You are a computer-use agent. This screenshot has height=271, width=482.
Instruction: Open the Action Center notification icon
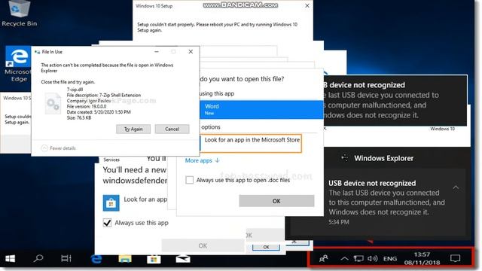455,258
